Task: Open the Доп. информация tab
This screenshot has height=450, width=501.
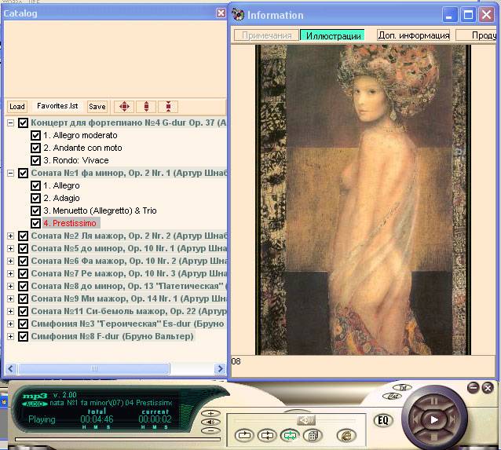Action: click(x=413, y=35)
